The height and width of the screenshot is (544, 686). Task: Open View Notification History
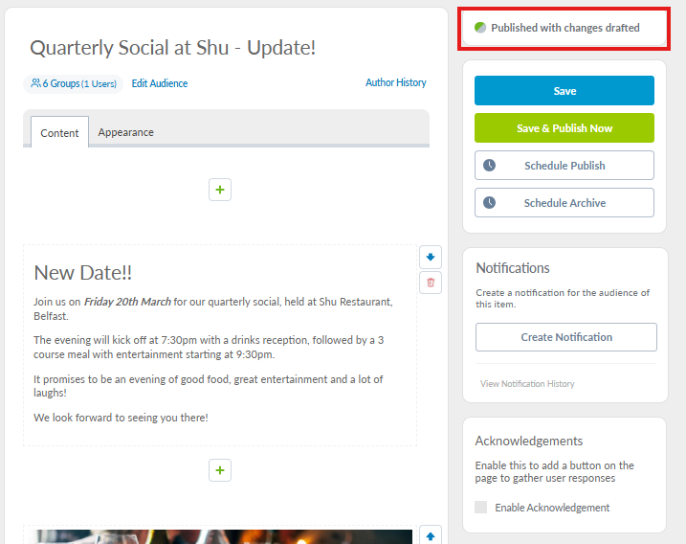[x=527, y=384]
